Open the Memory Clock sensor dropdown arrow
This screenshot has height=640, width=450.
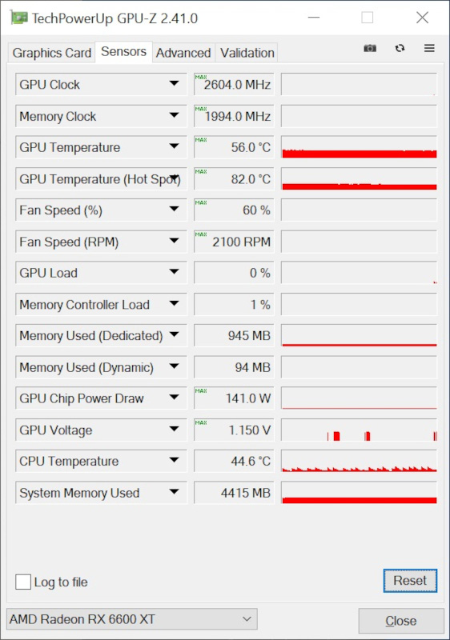tap(174, 115)
